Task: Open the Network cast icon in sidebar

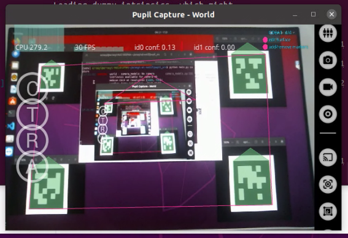Action: point(328,157)
